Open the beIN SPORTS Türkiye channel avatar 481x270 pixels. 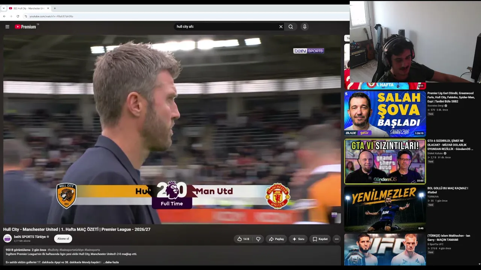(8, 238)
